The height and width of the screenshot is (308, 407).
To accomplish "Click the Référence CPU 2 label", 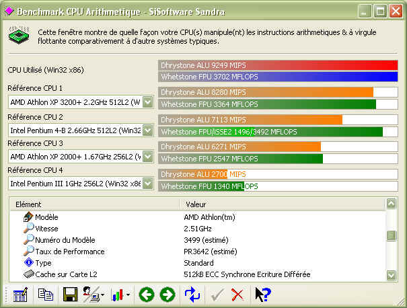I will [35, 117].
